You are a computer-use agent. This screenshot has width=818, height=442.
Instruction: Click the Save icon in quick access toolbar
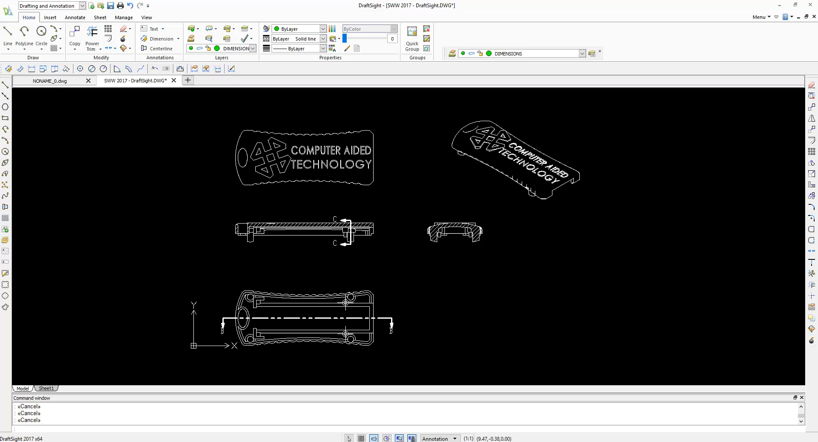tap(111, 6)
